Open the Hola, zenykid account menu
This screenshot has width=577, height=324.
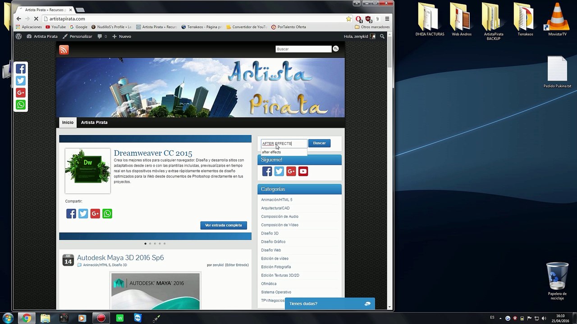(x=359, y=36)
